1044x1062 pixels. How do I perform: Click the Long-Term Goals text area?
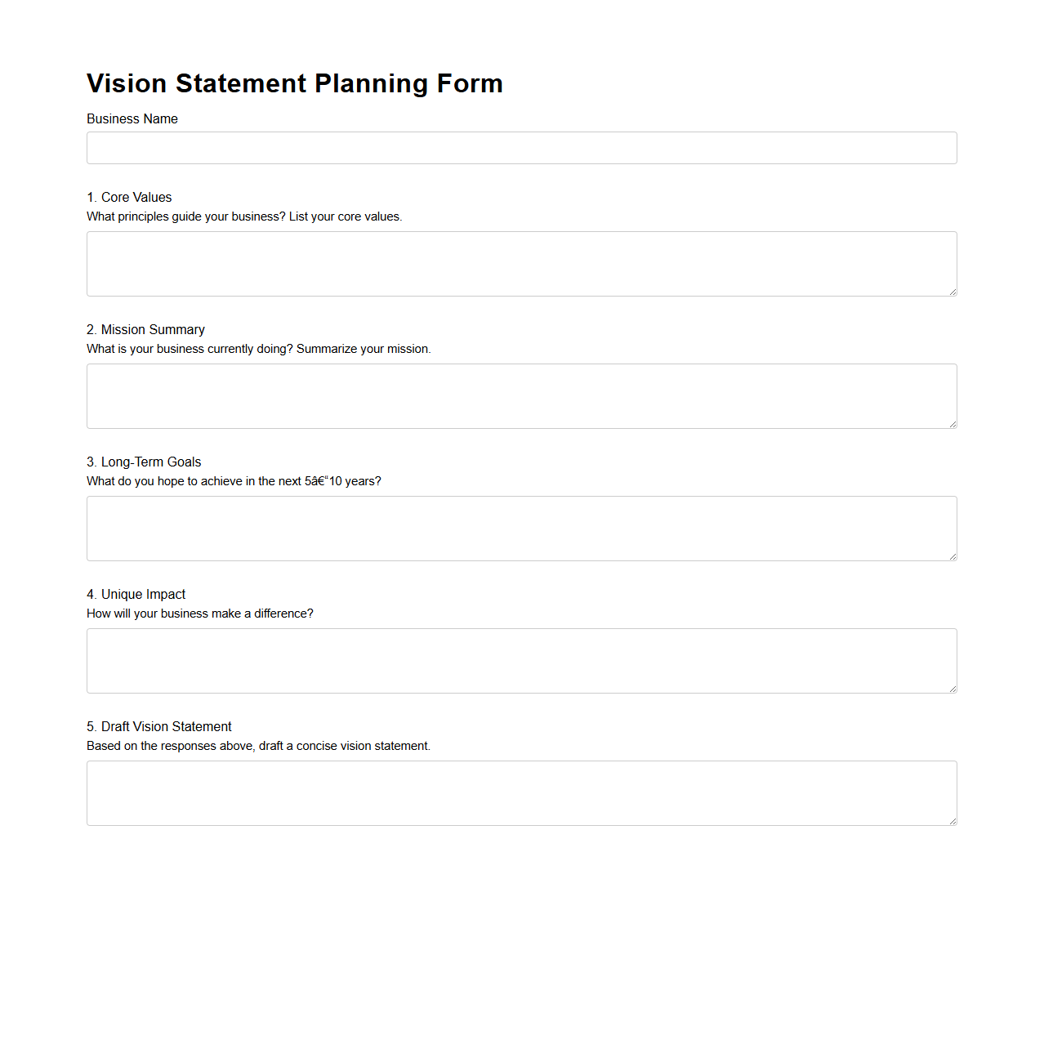pos(521,529)
